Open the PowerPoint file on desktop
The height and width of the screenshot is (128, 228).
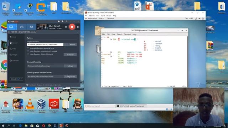pyautogui.click(x=150, y=6)
